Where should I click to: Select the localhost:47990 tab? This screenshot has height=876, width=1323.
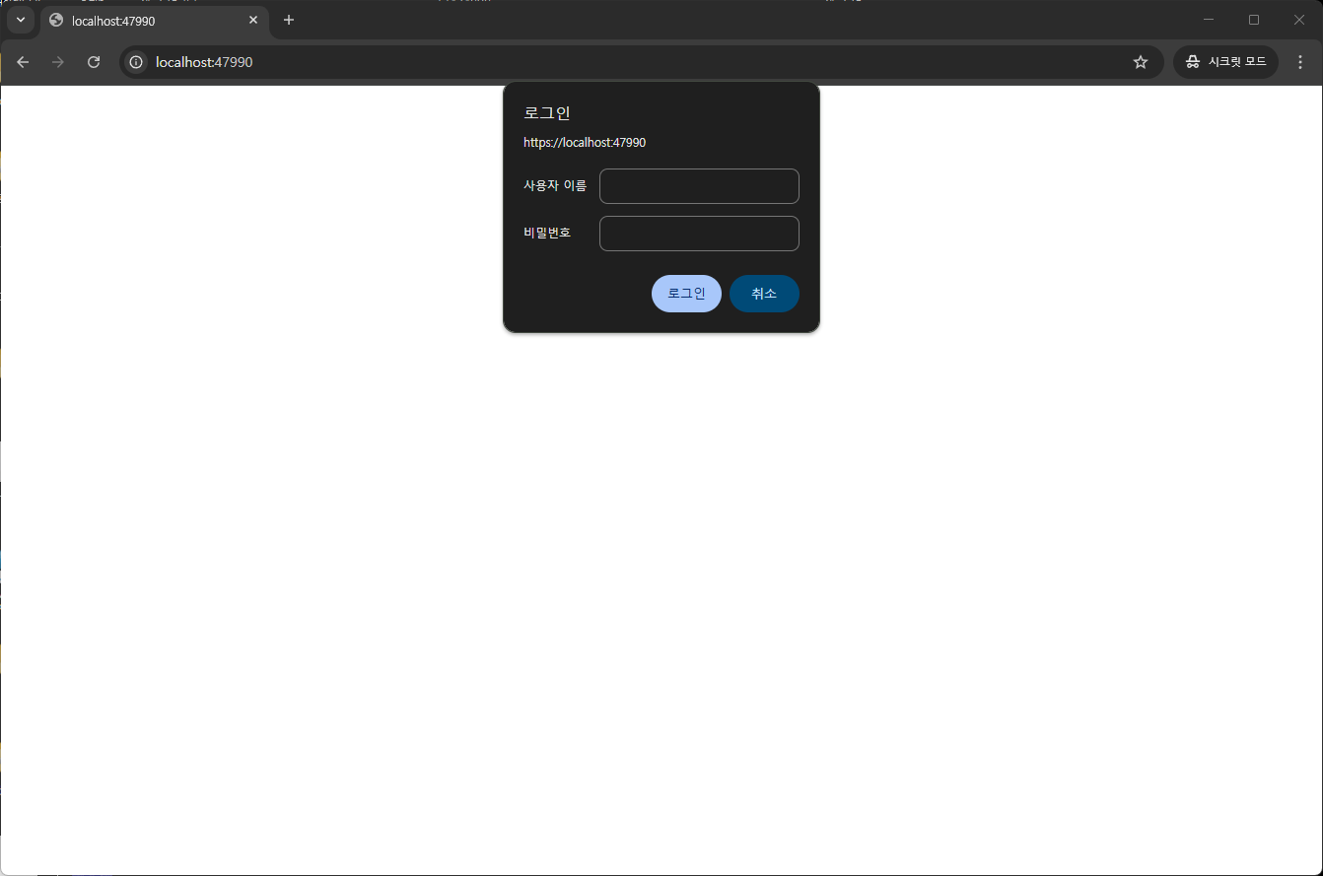[155, 21]
